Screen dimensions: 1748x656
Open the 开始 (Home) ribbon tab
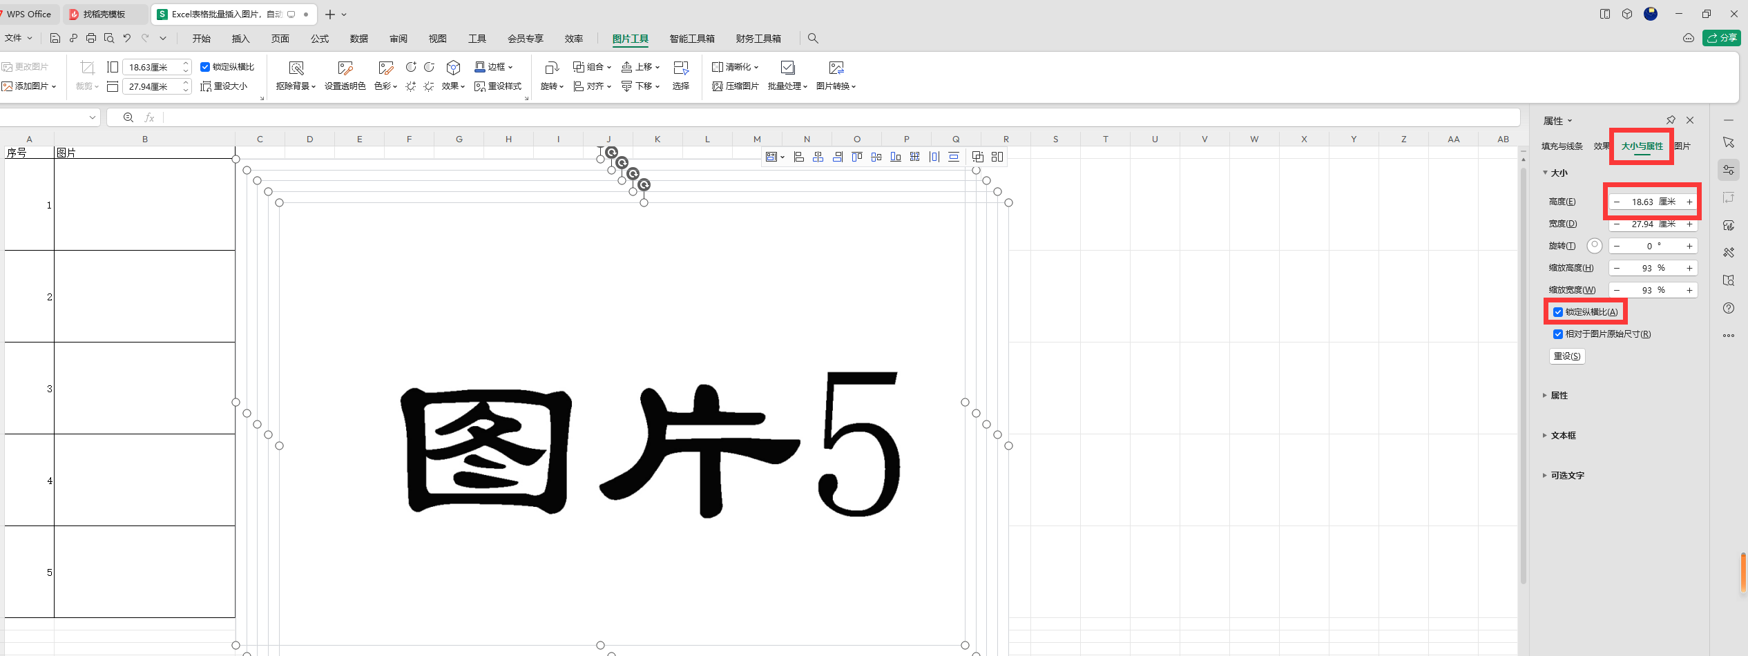pyautogui.click(x=202, y=39)
